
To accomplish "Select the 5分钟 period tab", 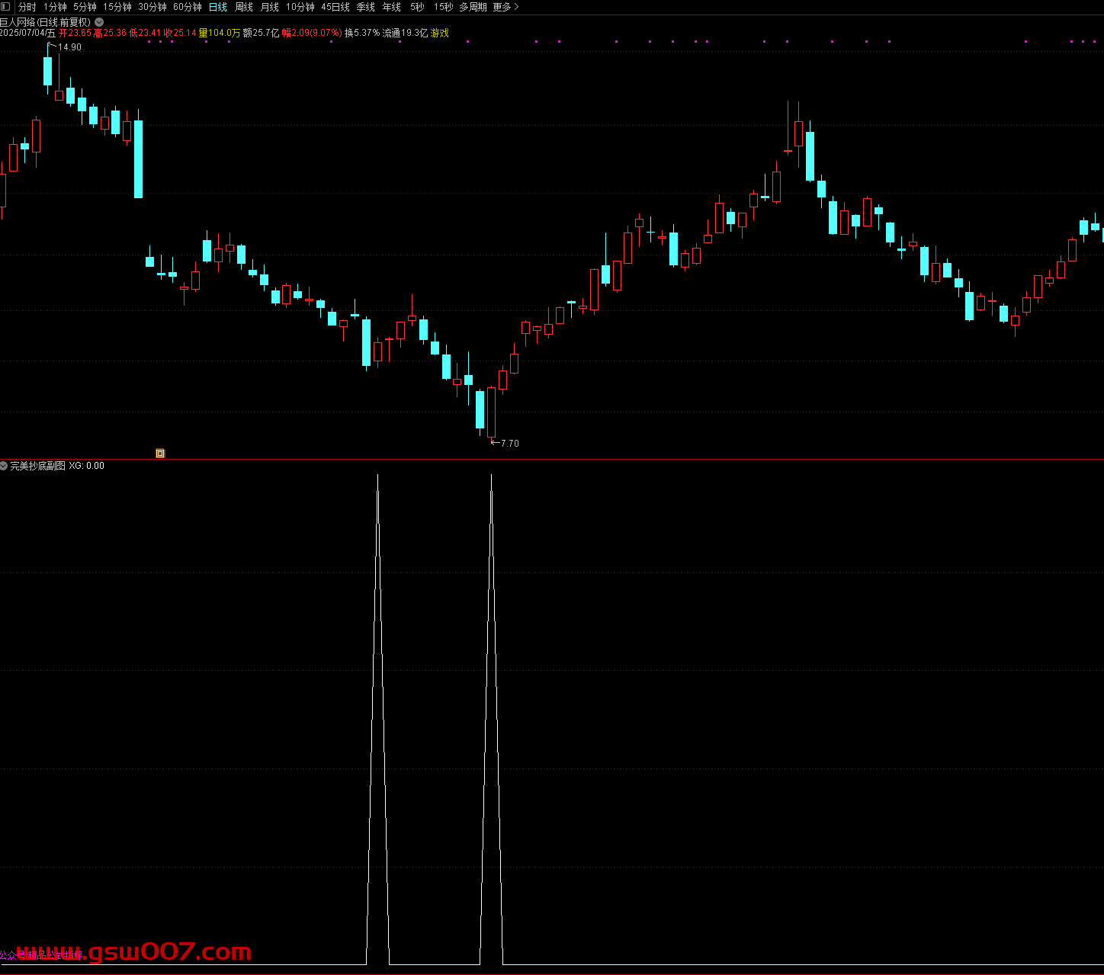I will click(85, 7).
